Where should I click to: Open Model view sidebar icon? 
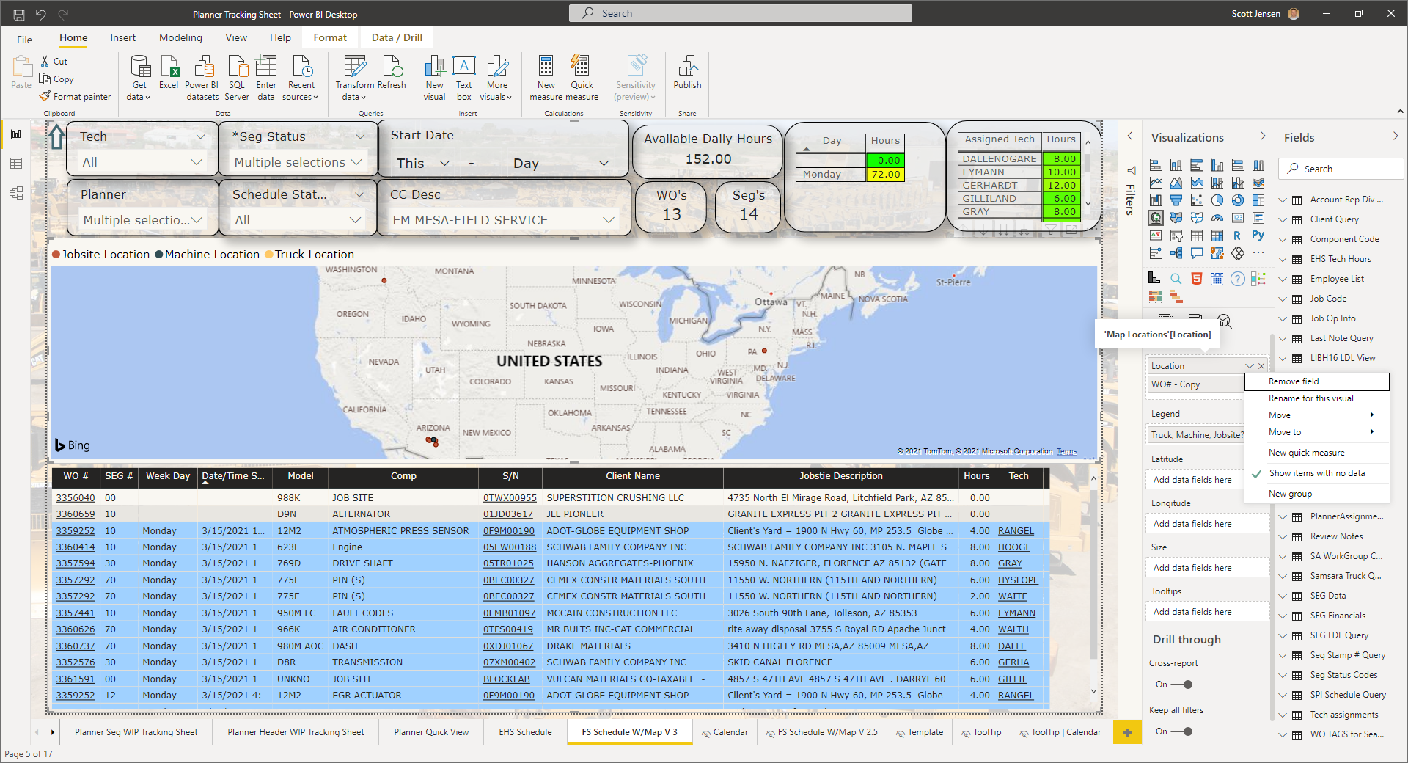(16, 193)
